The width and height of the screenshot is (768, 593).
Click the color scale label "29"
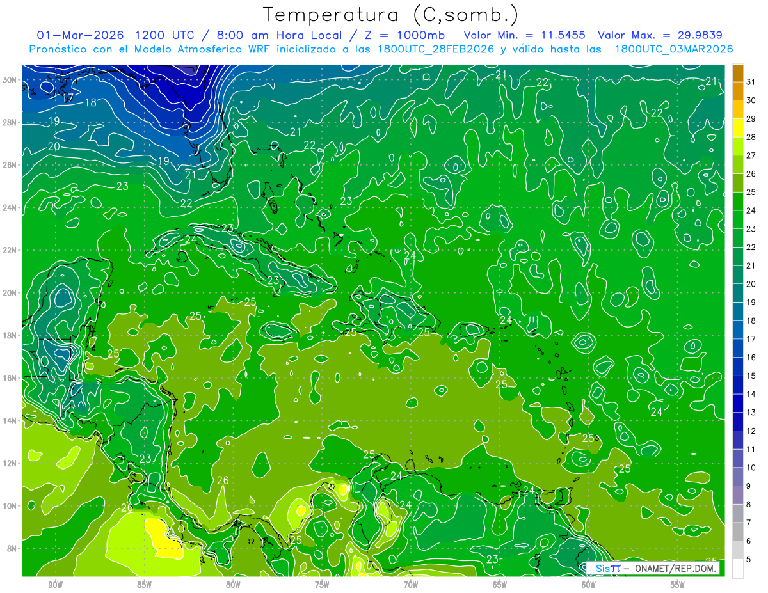click(x=751, y=118)
